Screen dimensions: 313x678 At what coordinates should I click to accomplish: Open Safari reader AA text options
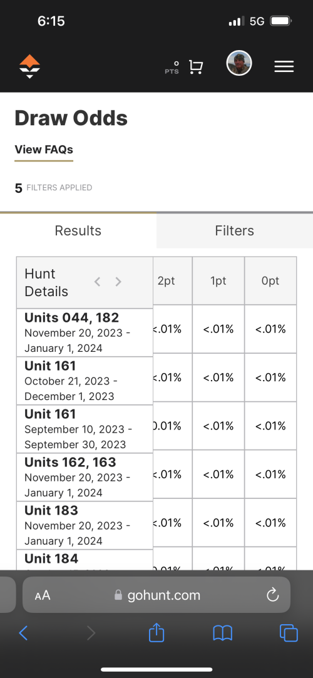tap(43, 595)
